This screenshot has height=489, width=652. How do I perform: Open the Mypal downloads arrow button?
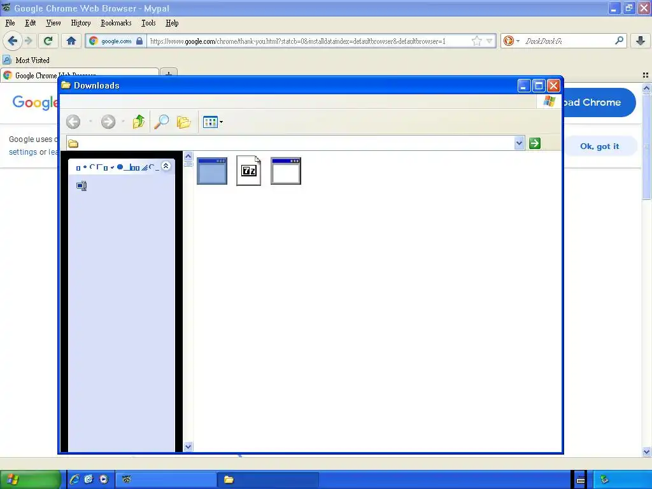pos(641,41)
